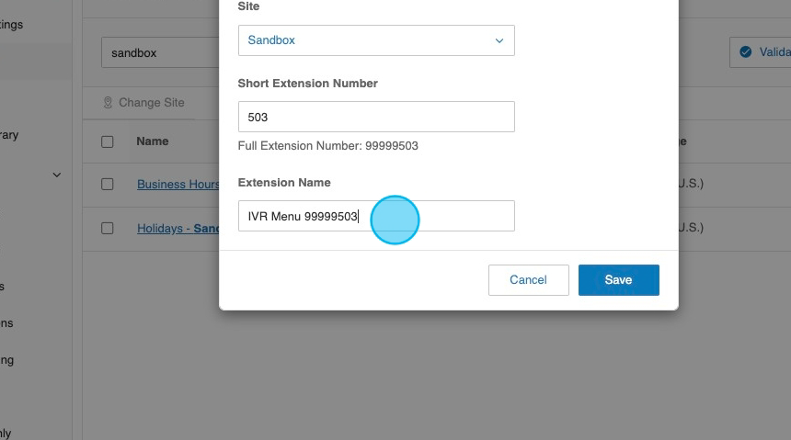The height and width of the screenshot is (440, 791).
Task: Open the Settings item in left sidebar
Action: point(11,24)
